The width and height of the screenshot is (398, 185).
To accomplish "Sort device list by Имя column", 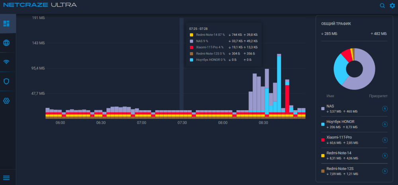I will click(330, 96).
